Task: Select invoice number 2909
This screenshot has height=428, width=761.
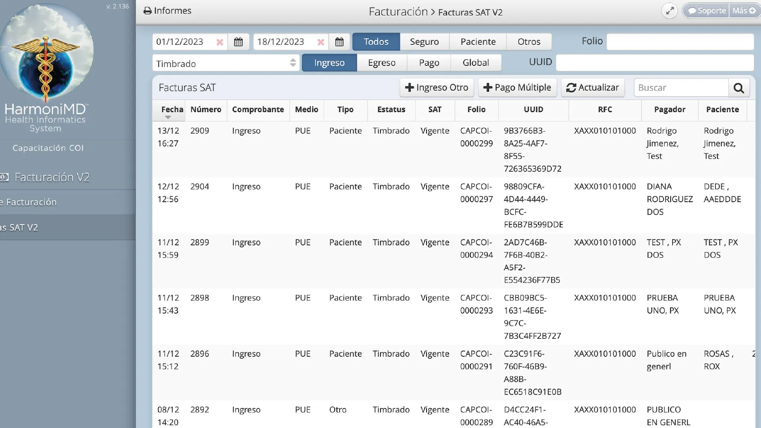Action: [199, 131]
